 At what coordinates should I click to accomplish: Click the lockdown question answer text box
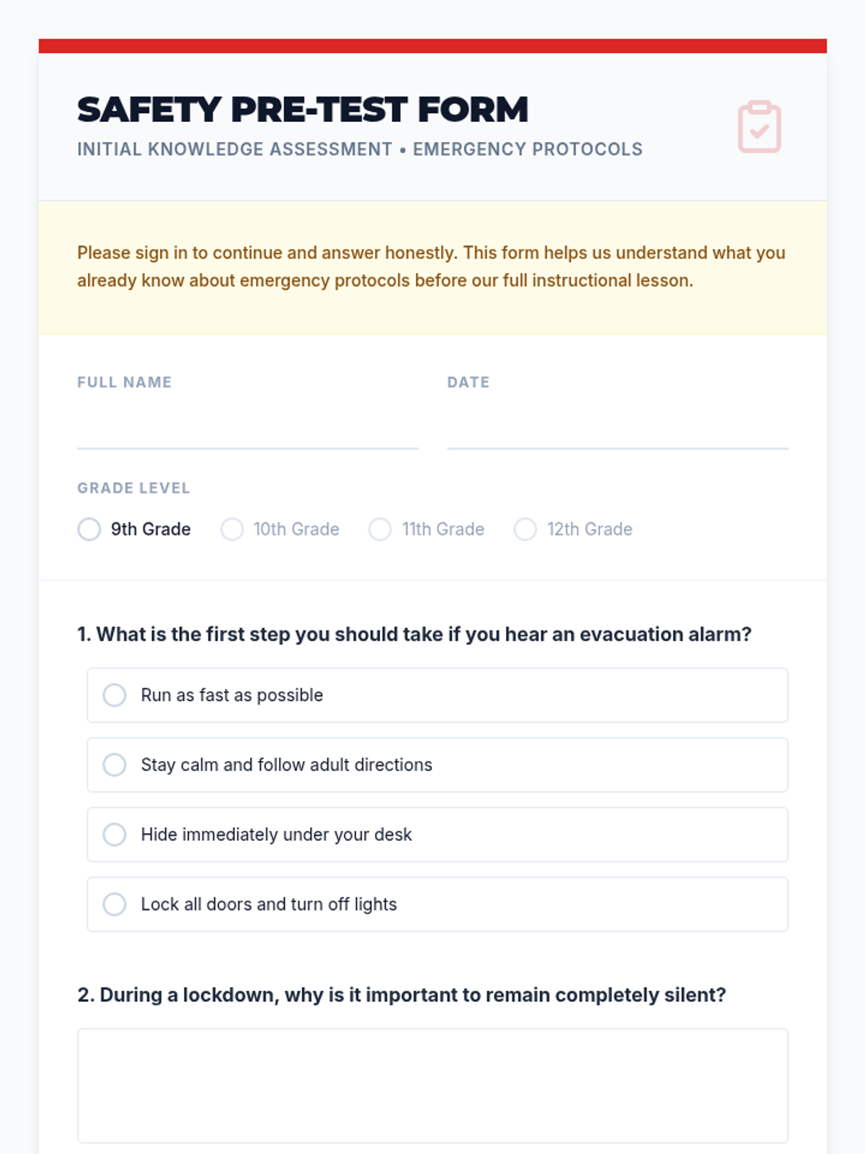[432, 1085]
